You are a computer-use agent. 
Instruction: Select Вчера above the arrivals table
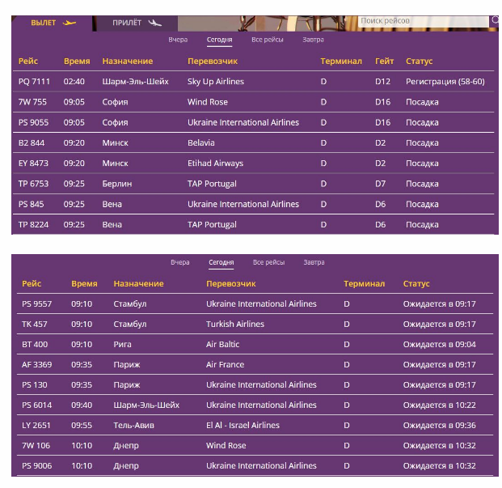coord(179,263)
